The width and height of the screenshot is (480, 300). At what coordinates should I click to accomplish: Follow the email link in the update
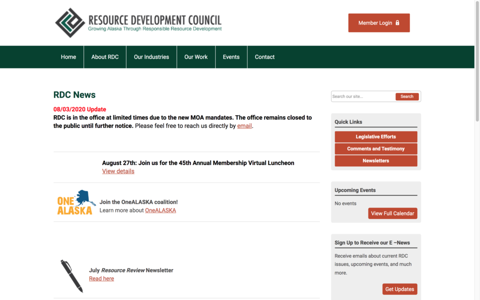pyautogui.click(x=244, y=126)
